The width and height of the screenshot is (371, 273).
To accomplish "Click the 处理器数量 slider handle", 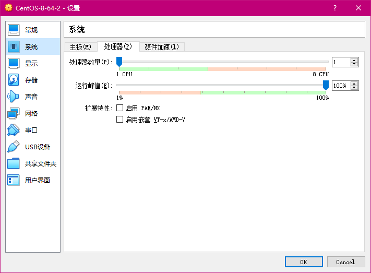I will 119,62.
